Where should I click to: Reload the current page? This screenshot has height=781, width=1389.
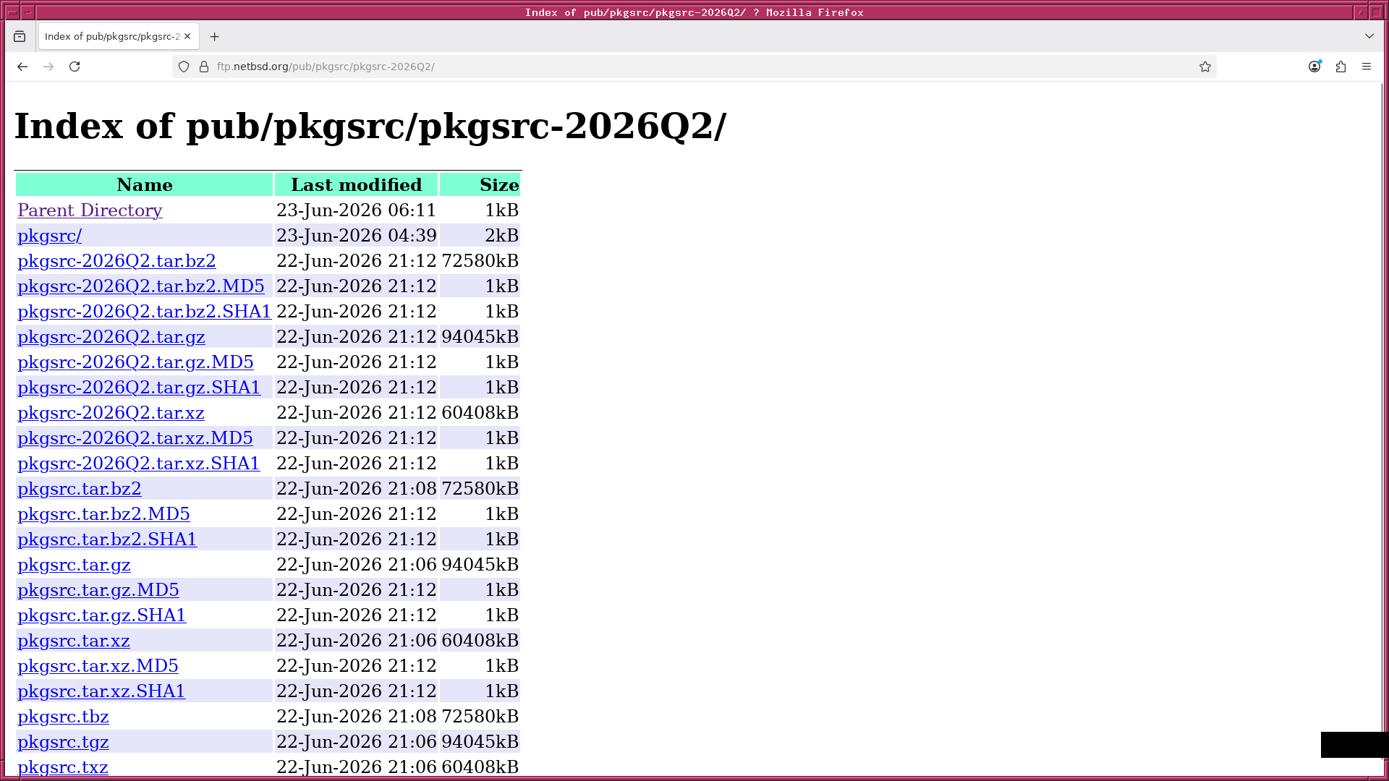point(75,67)
